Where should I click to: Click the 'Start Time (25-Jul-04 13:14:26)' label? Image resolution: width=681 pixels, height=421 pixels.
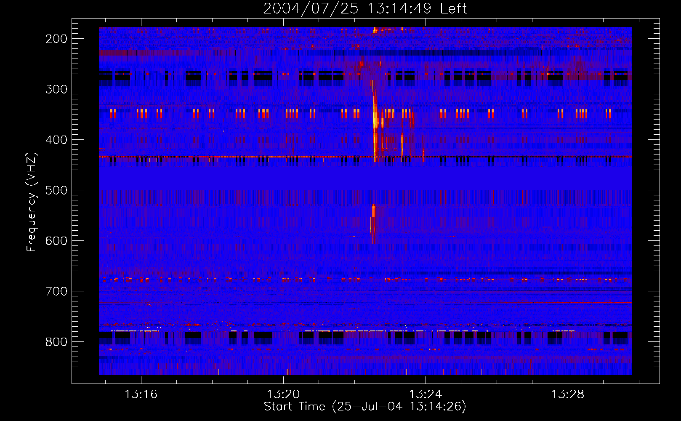point(365,407)
